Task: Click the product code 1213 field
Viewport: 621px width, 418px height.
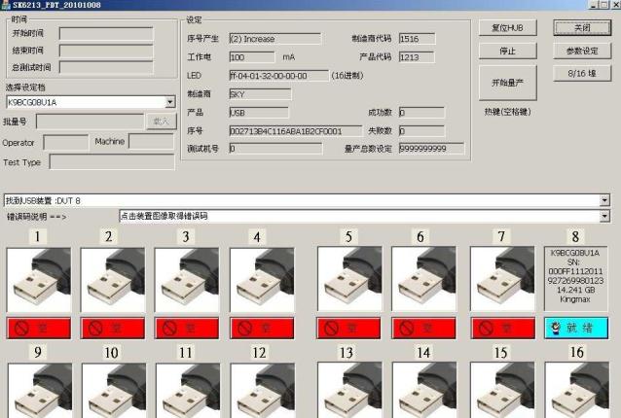Action: [x=417, y=57]
